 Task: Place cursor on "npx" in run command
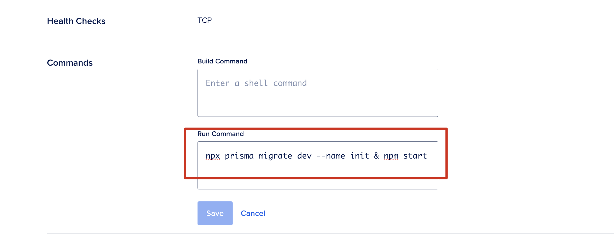(x=213, y=156)
